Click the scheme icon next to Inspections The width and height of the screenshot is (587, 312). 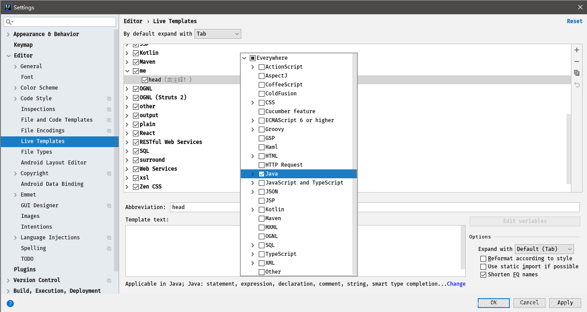pos(109,109)
